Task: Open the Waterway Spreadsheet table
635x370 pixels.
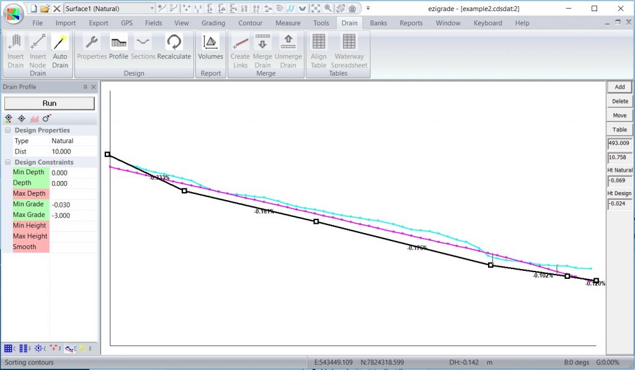Action: pyautogui.click(x=349, y=50)
